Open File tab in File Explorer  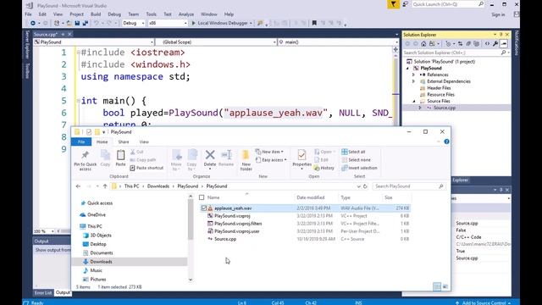(x=81, y=141)
